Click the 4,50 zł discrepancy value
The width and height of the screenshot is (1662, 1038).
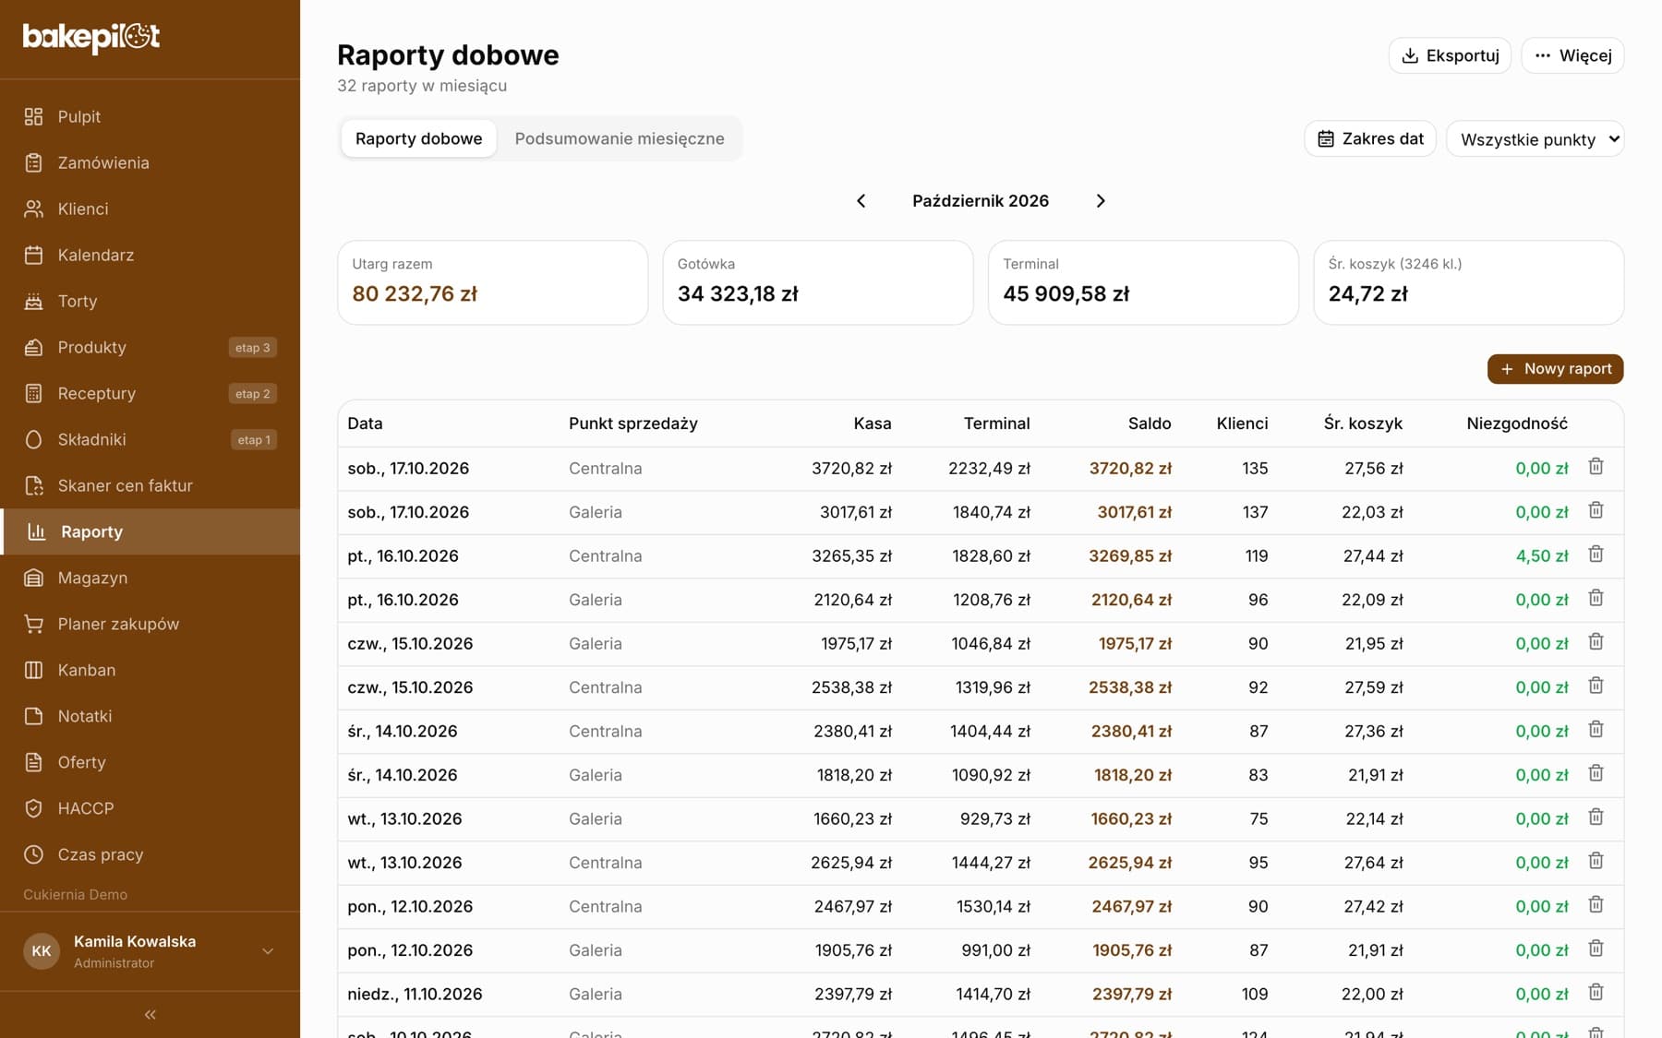[1541, 555]
